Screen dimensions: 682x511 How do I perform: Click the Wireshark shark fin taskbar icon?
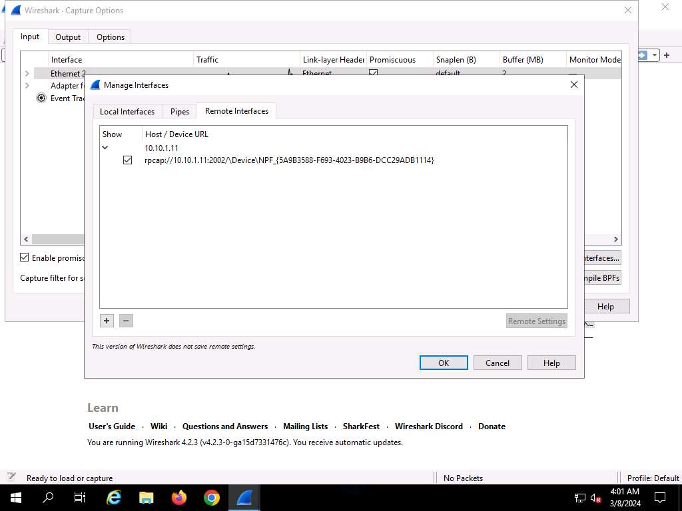(x=244, y=498)
